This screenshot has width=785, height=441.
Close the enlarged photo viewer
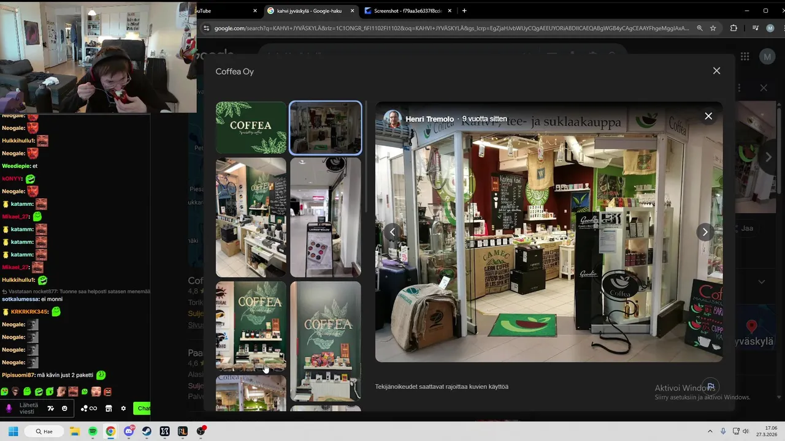(x=708, y=116)
